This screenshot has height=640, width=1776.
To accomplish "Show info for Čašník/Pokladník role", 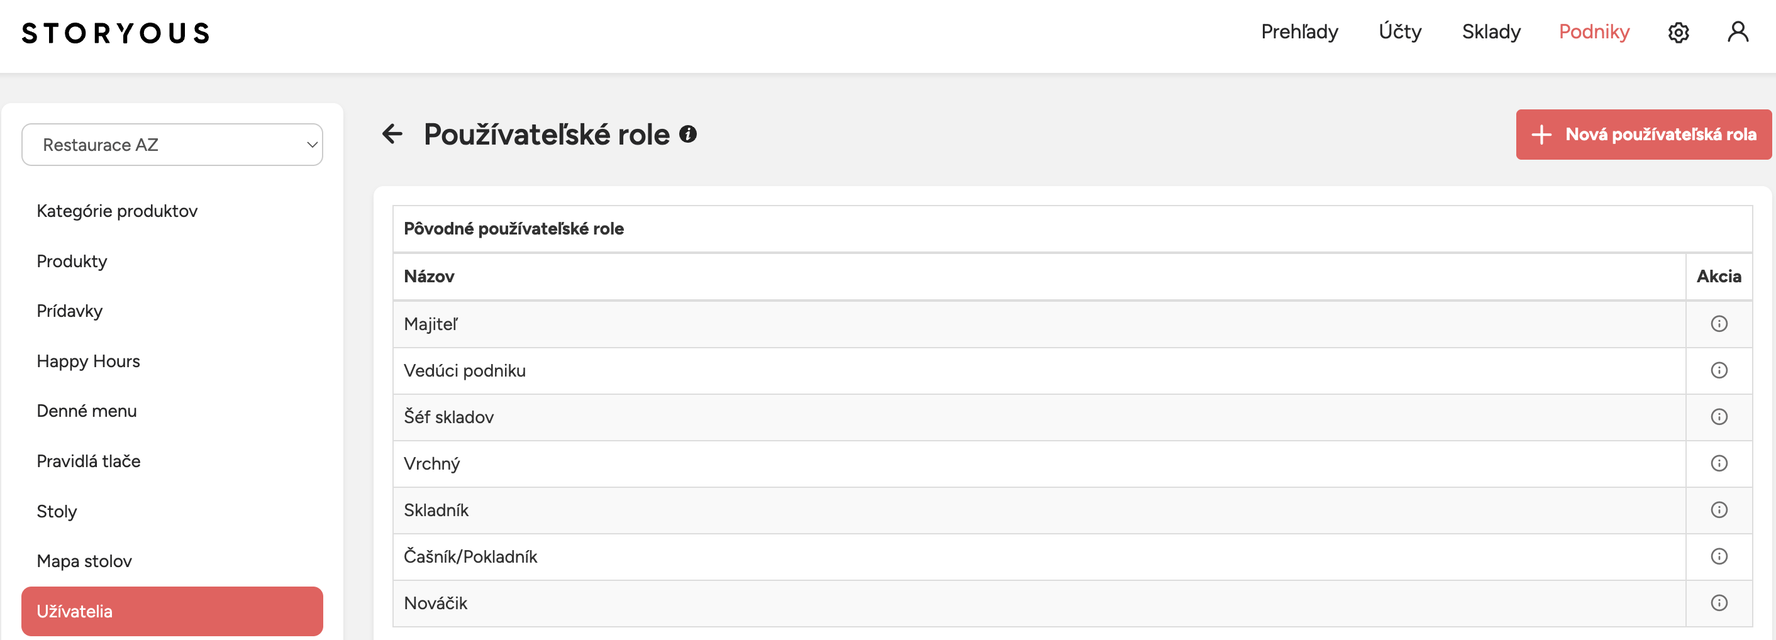I will pos(1719,556).
